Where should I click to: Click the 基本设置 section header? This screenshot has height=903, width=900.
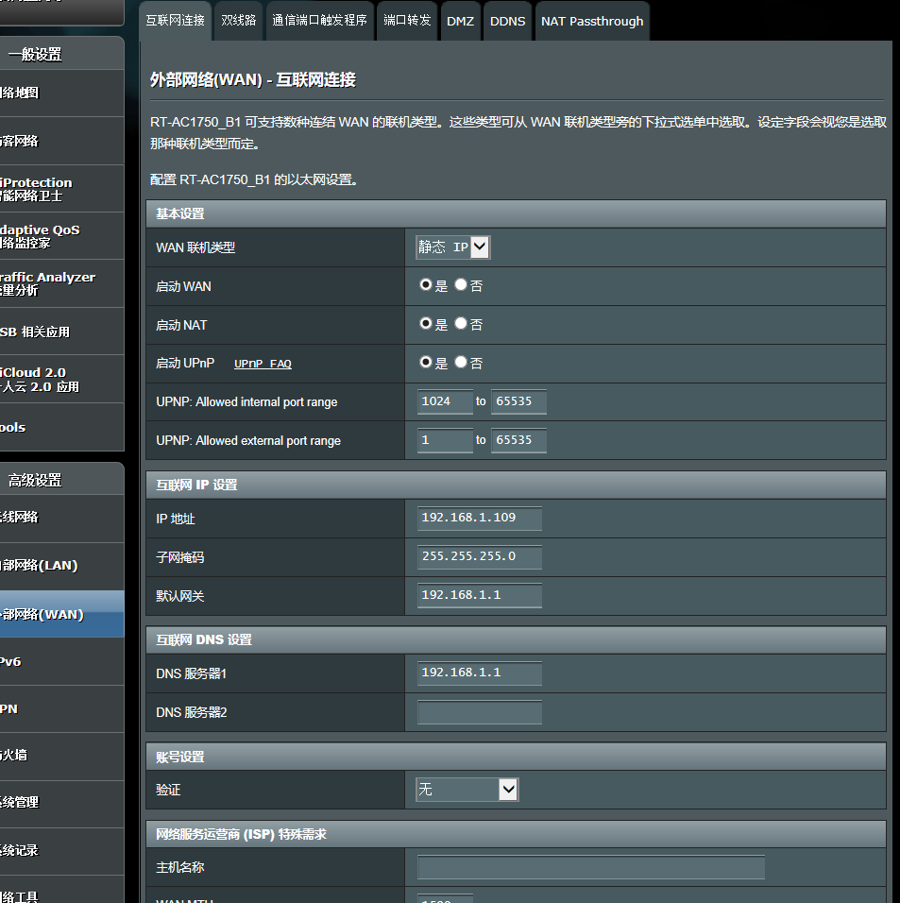(x=516, y=213)
